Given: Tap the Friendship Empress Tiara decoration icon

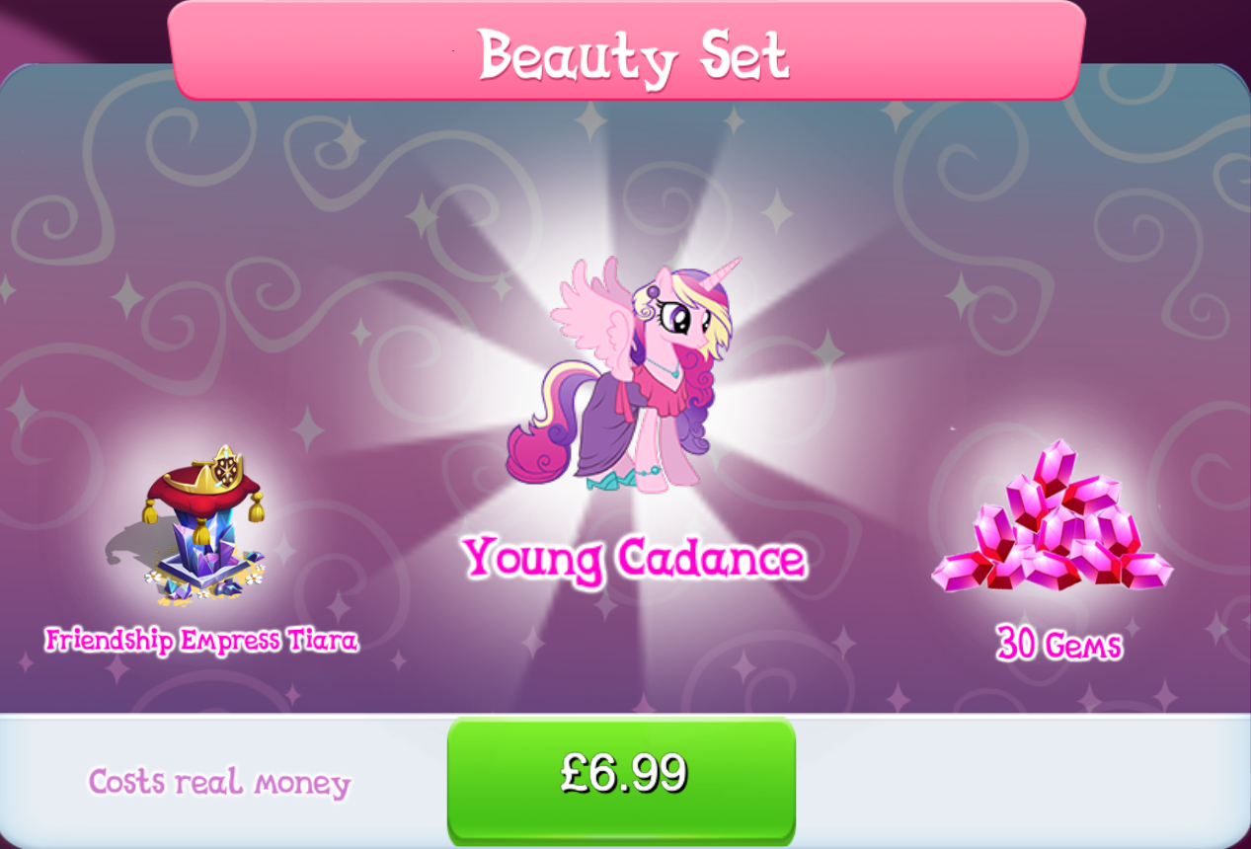Looking at the screenshot, I should [202, 523].
